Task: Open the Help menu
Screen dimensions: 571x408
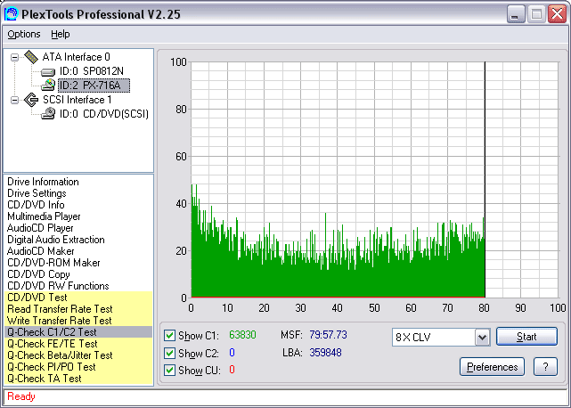Action: tap(61, 34)
